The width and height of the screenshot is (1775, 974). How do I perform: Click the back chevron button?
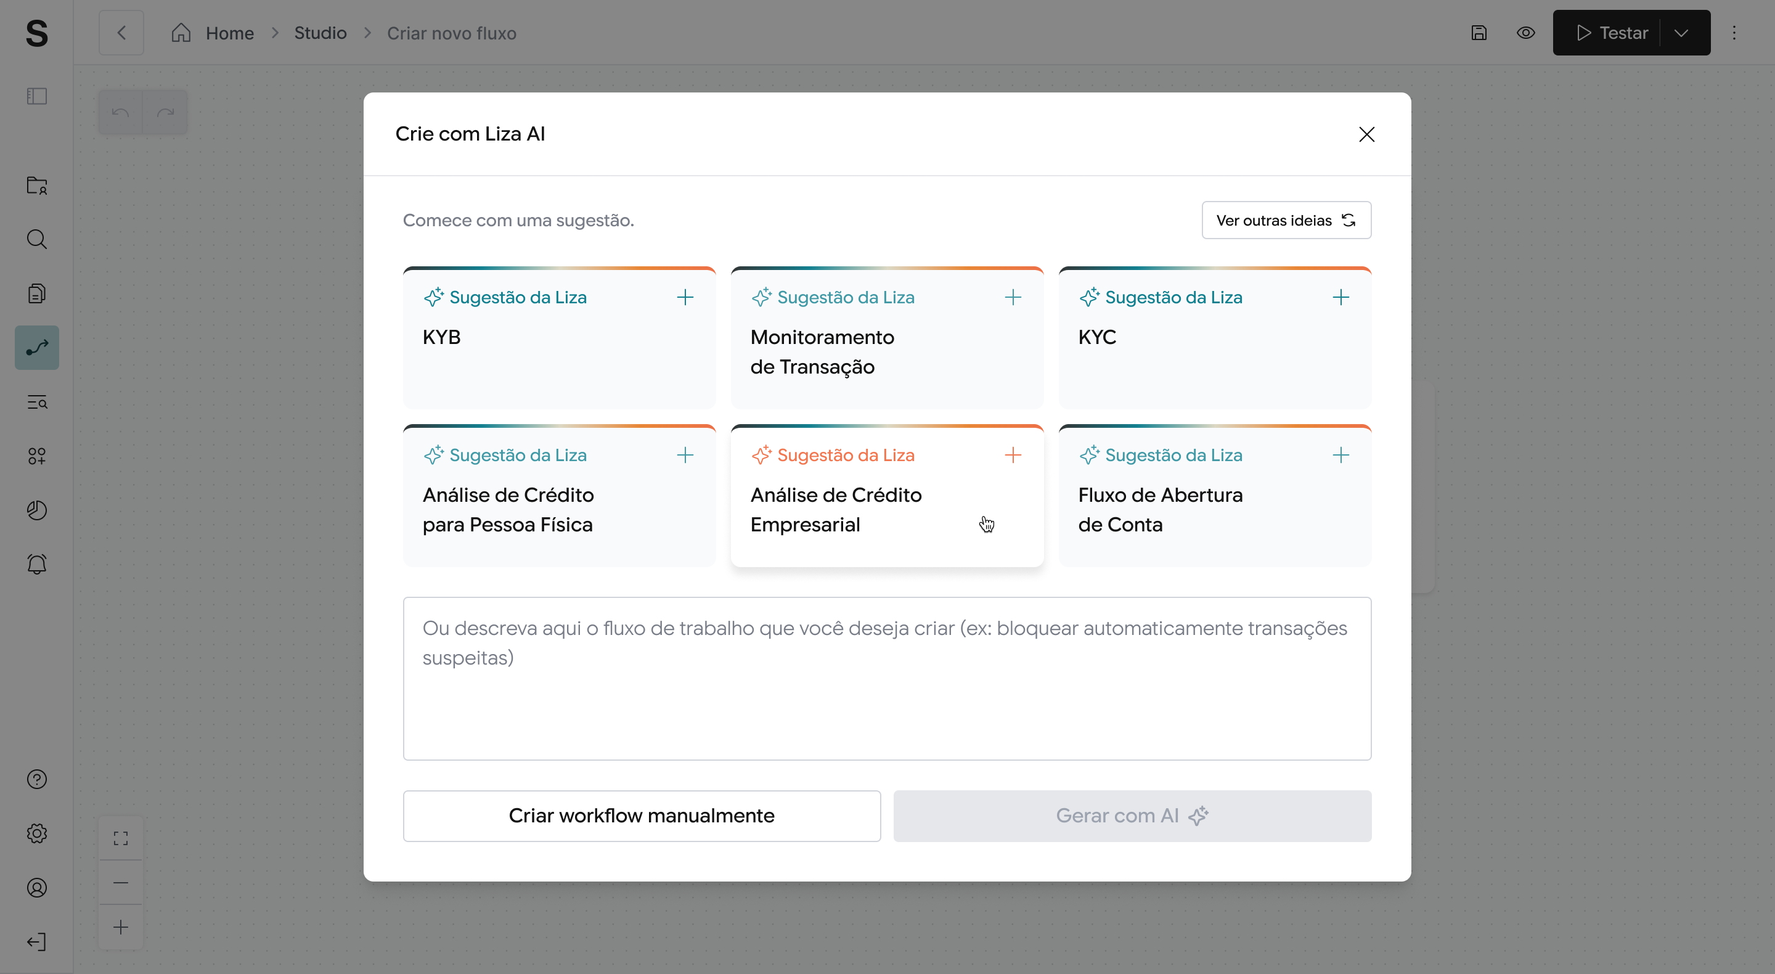[x=121, y=33]
